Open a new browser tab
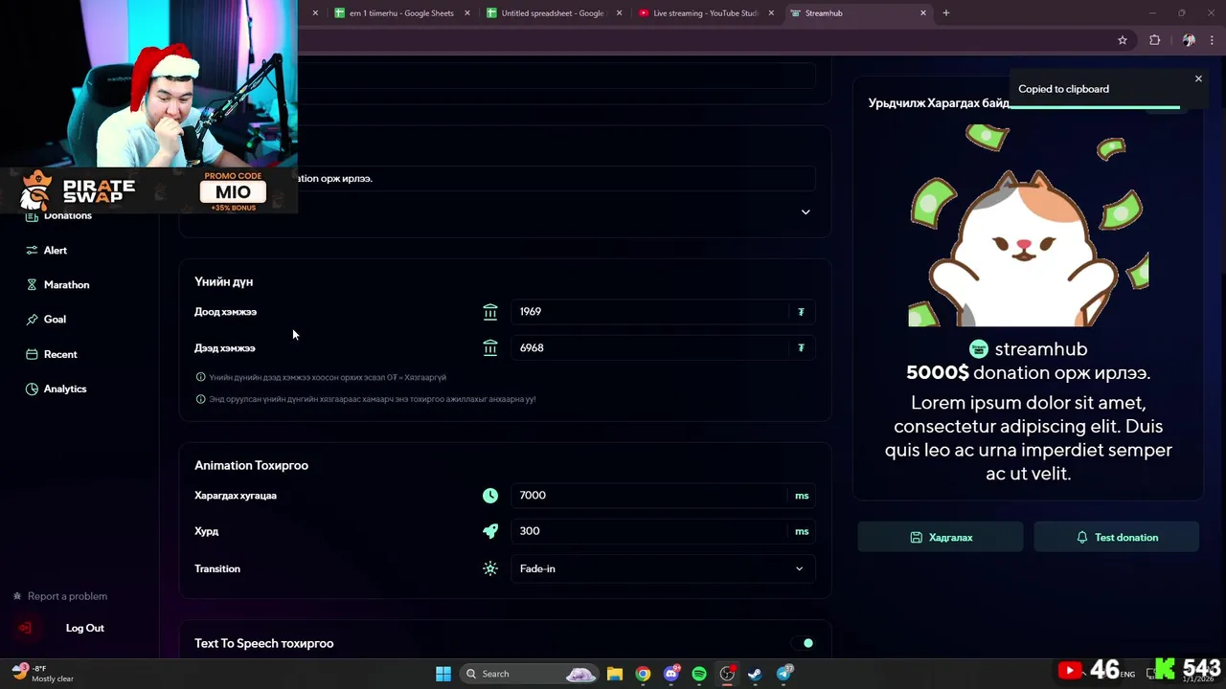This screenshot has height=689, width=1226. point(946,13)
